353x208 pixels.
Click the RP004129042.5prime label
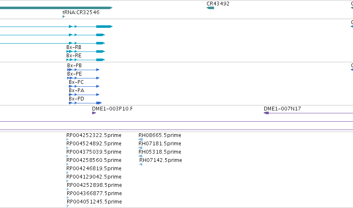(x=94, y=177)
